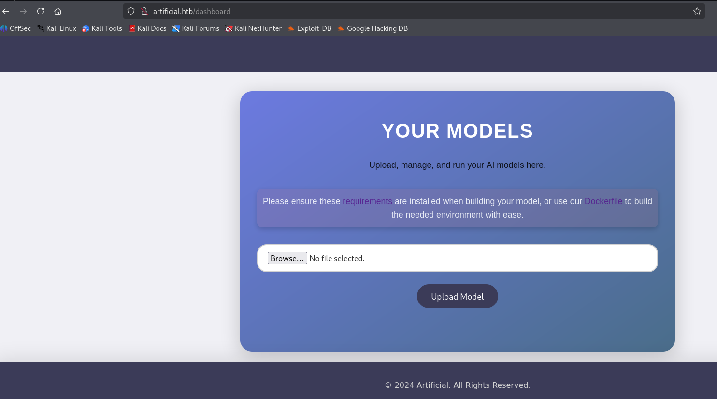Open the Exploit-DB bookmark
This screenshot has height=399, width=717.
click(x=309, y=28)
